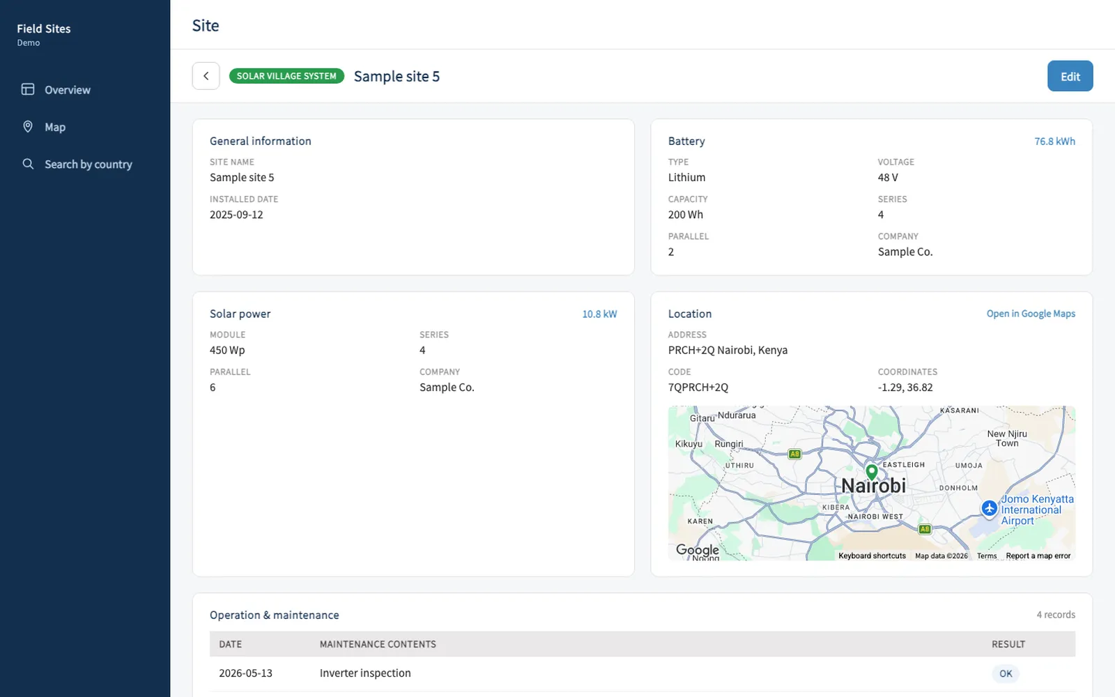Viewport: 1115px width, 697px height.
Task: Click the Overview table icon in the sidebar
Action: coord(28,89)
